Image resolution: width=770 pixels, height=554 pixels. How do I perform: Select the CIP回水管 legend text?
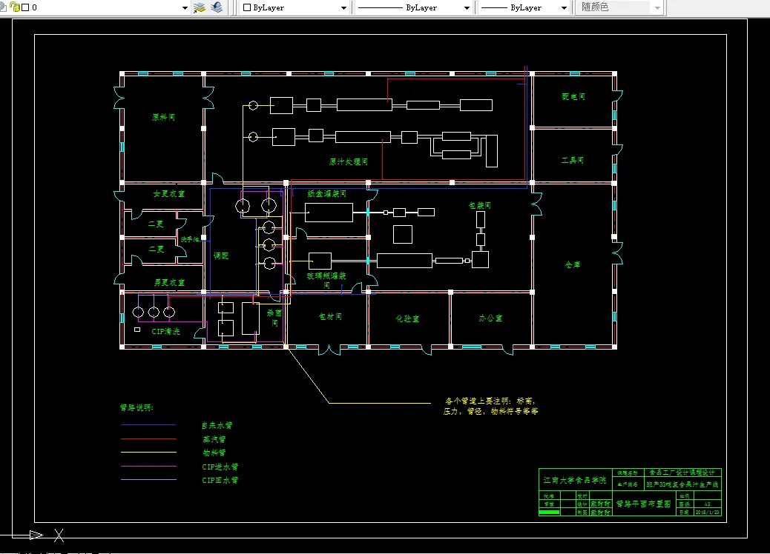220,480
